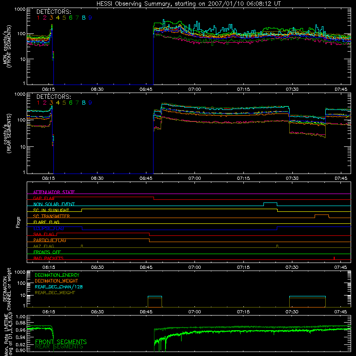This screenshot has height=356, width=356.
Task: Click the red BAD_PACKETS spike near 07:43
Action: (x=334, y=258)
